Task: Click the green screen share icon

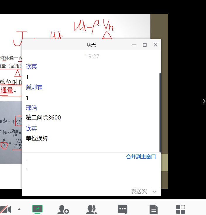Action: point(37,209)
